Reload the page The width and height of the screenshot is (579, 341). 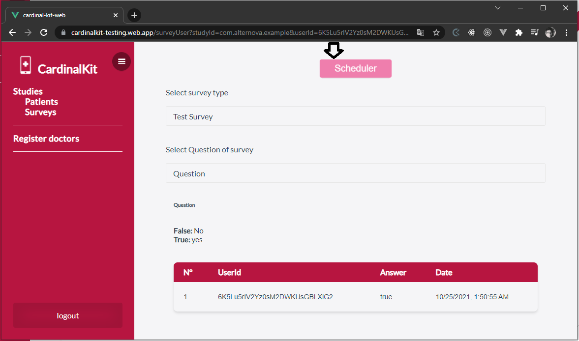pos(44,32)
